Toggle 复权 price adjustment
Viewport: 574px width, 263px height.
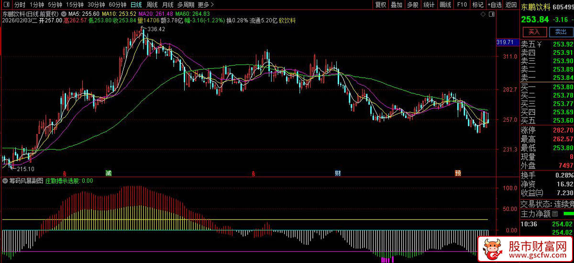pyautogui.click(x=380, y=5)
